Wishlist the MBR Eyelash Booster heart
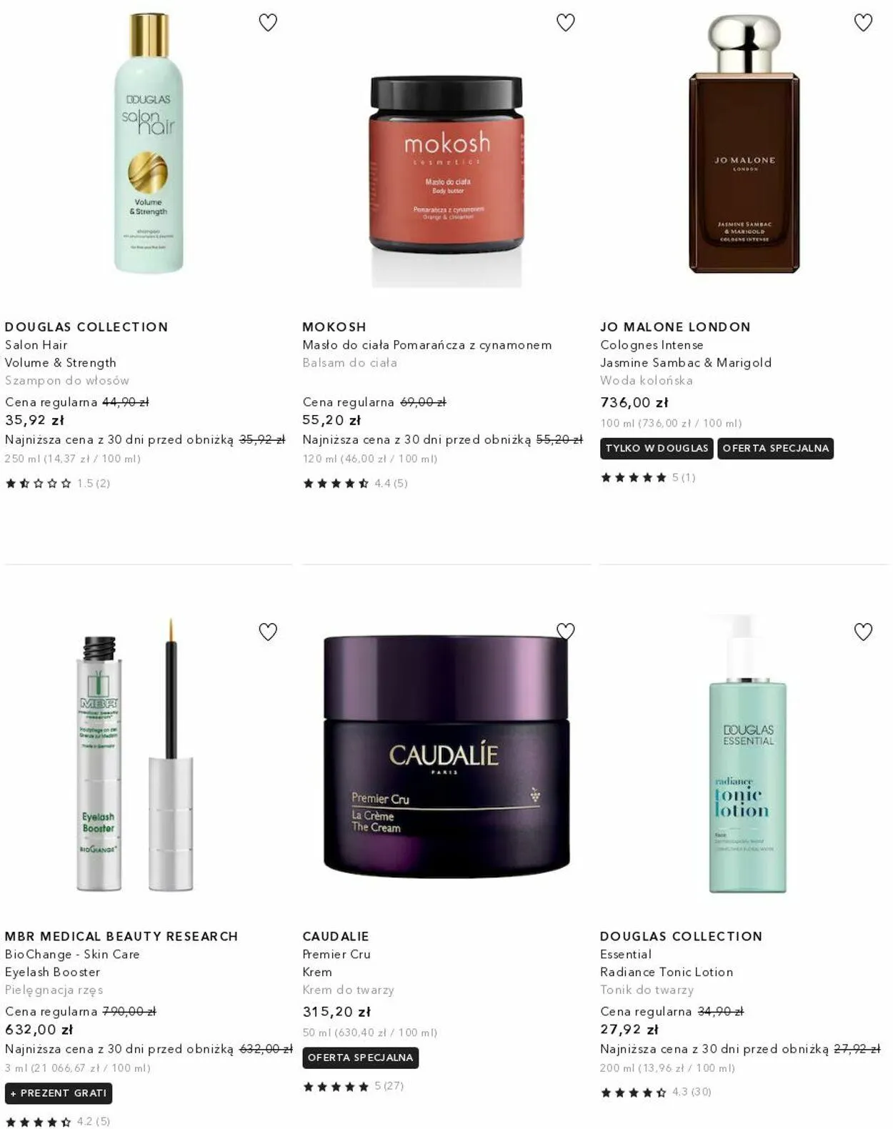 tap(268, 632)
